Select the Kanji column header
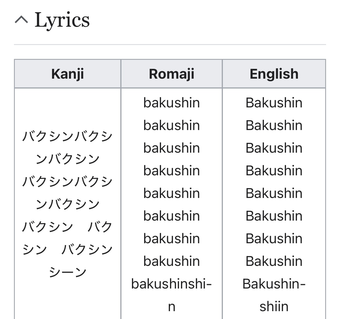 coord(67,74)
